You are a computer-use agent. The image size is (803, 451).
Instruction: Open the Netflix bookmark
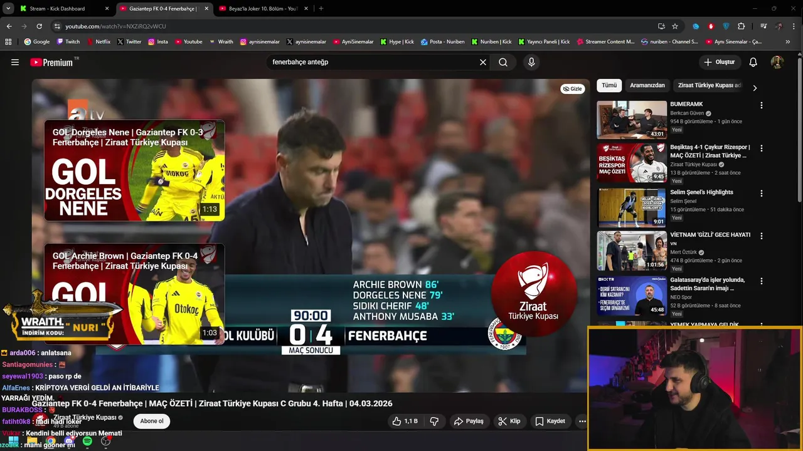click(x=98, y=42)
